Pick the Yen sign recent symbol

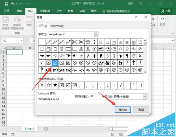(42, 85)
